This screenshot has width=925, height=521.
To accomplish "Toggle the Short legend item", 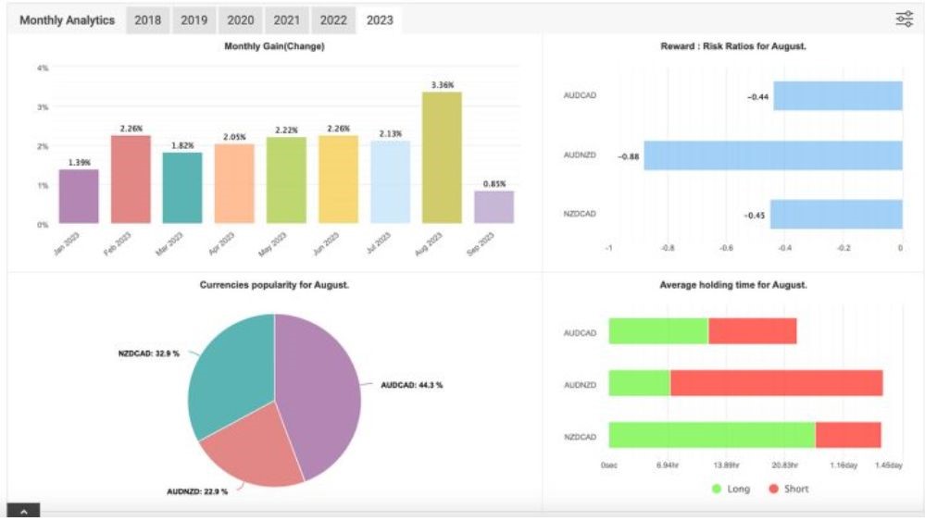I will (x=789, y=489).
